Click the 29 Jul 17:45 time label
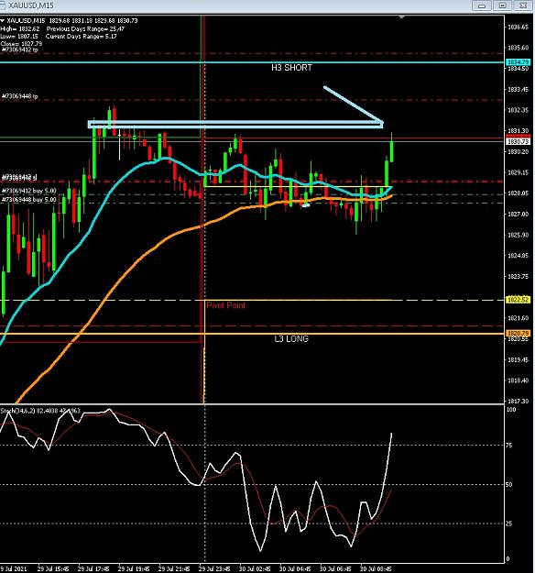Image resolution: width=535 pixels, height=573 pixels. coord(93,569)
